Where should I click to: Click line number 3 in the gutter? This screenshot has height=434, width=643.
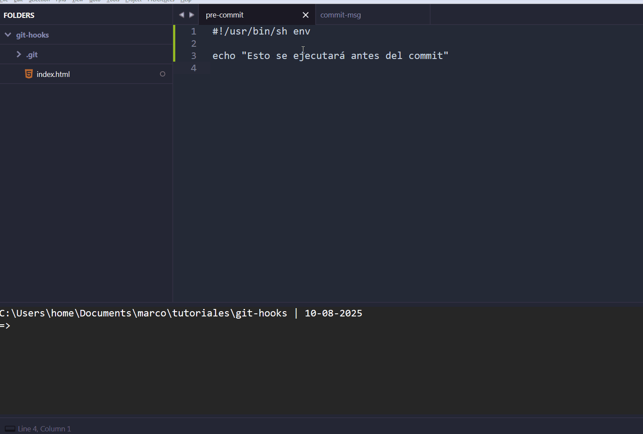[x=194, y=56]
